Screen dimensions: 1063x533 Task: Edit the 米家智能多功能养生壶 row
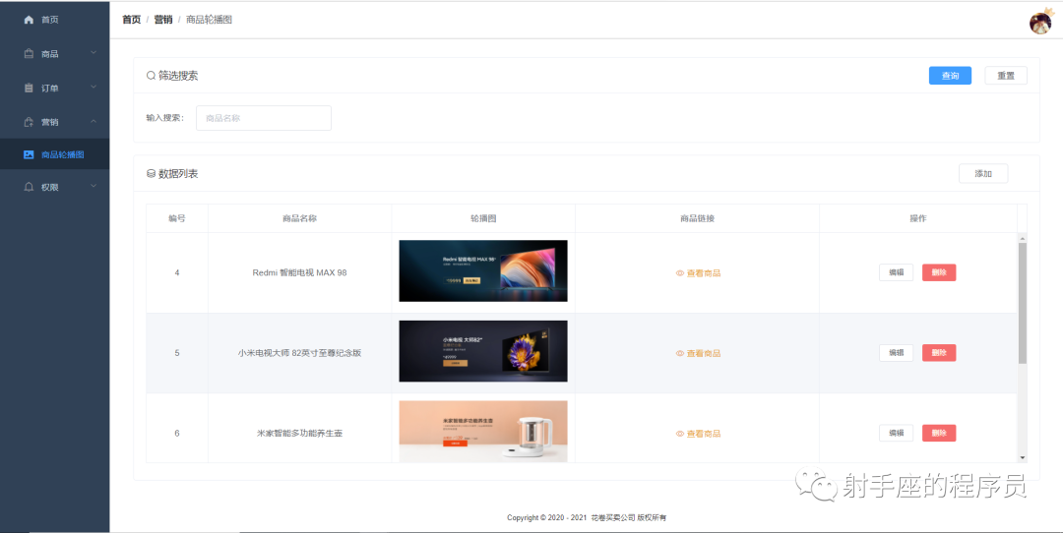click(896, 433)
